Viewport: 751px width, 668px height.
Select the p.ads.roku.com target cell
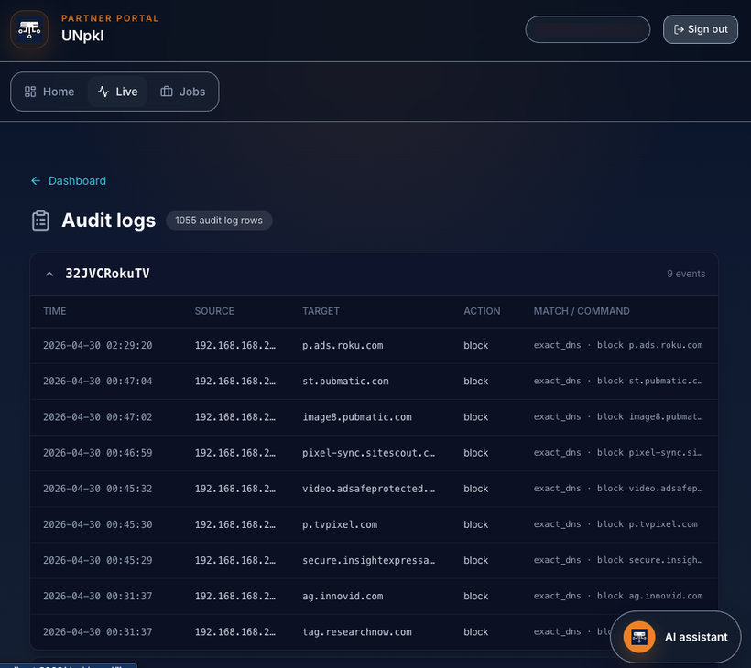[x=343, y=346]
